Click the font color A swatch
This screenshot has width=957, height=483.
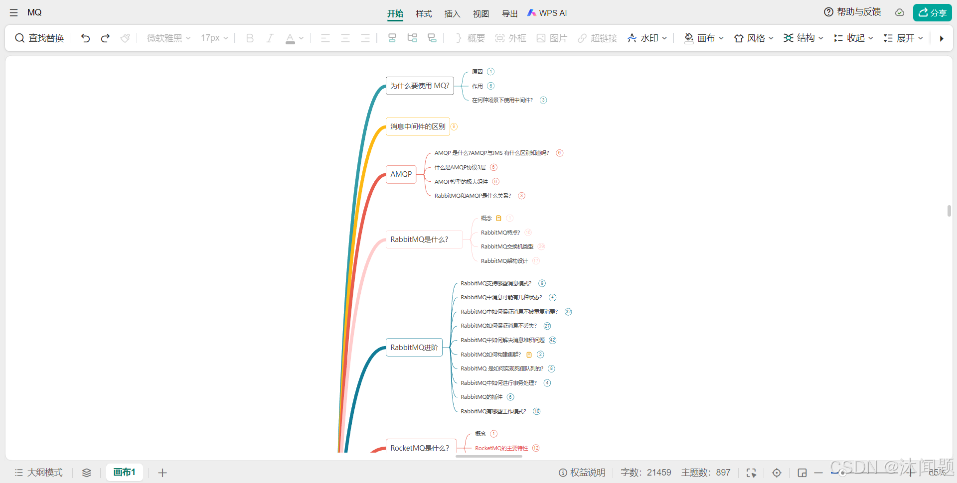click(x=290, y=38)
